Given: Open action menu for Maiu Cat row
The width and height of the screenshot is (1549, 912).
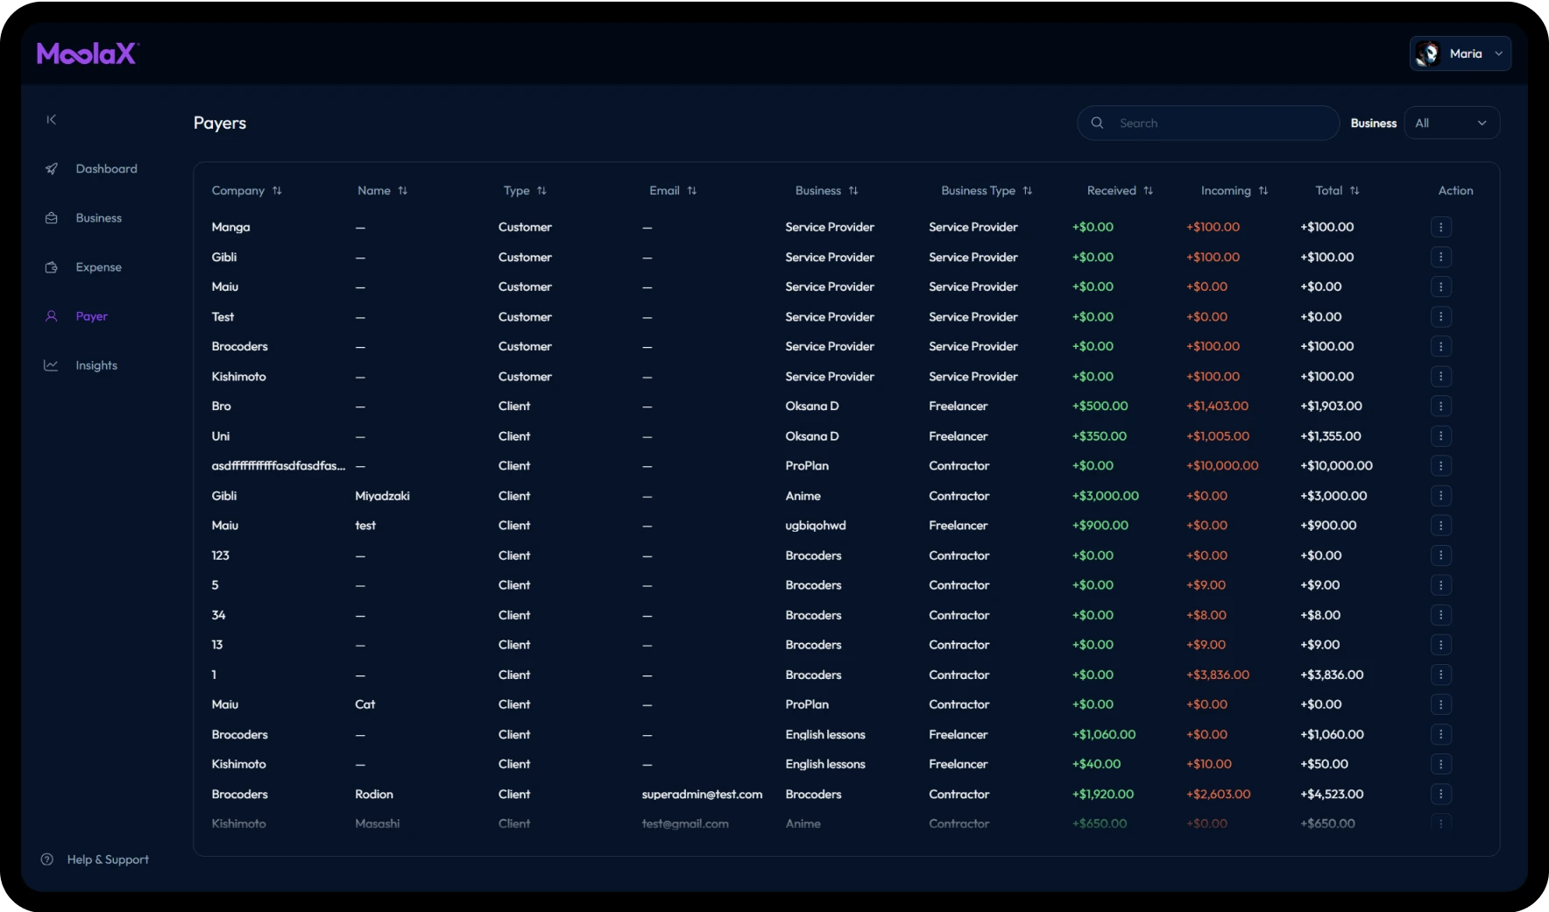Looking at the screenshot, I should coord(1441,704).
